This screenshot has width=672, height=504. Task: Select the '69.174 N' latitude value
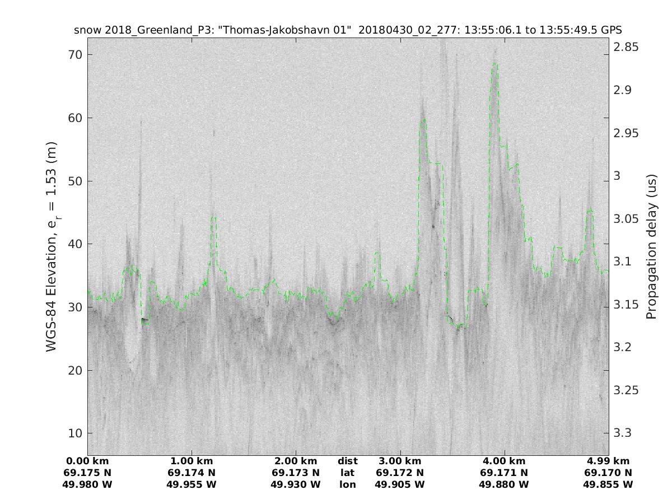pos(192,473)
